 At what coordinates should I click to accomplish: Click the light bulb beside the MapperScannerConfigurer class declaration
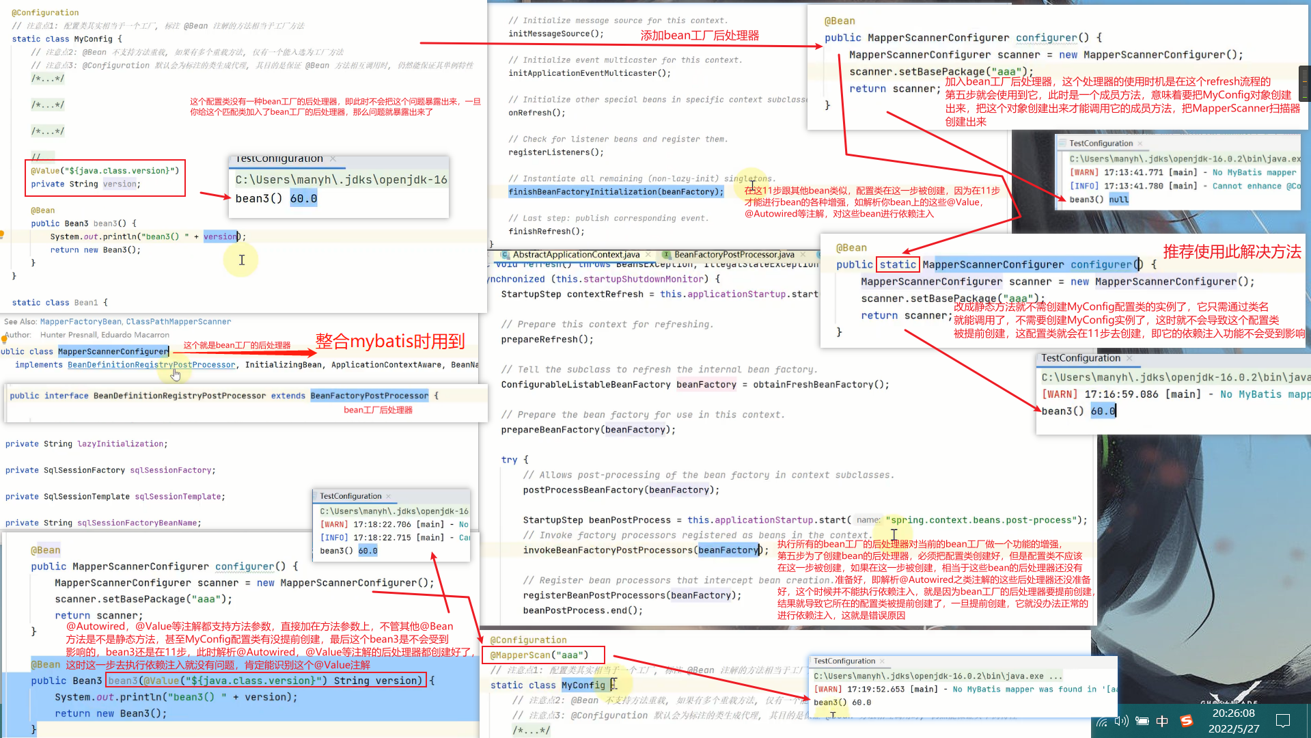point(3,339)
